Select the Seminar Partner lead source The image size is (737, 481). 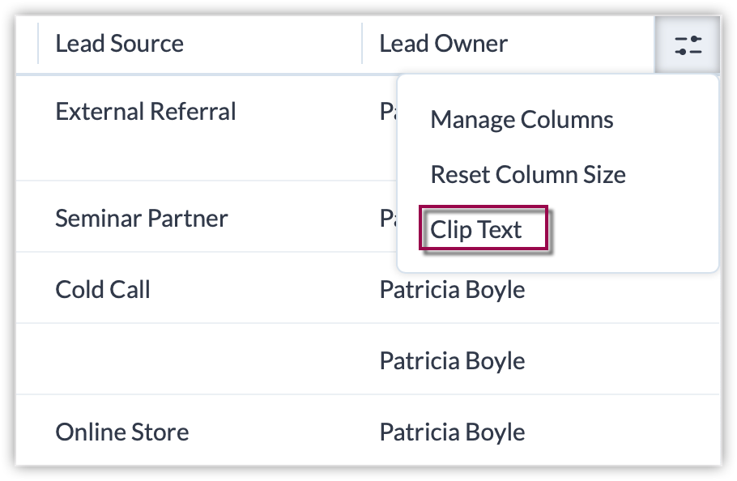(x=142, y=218)
